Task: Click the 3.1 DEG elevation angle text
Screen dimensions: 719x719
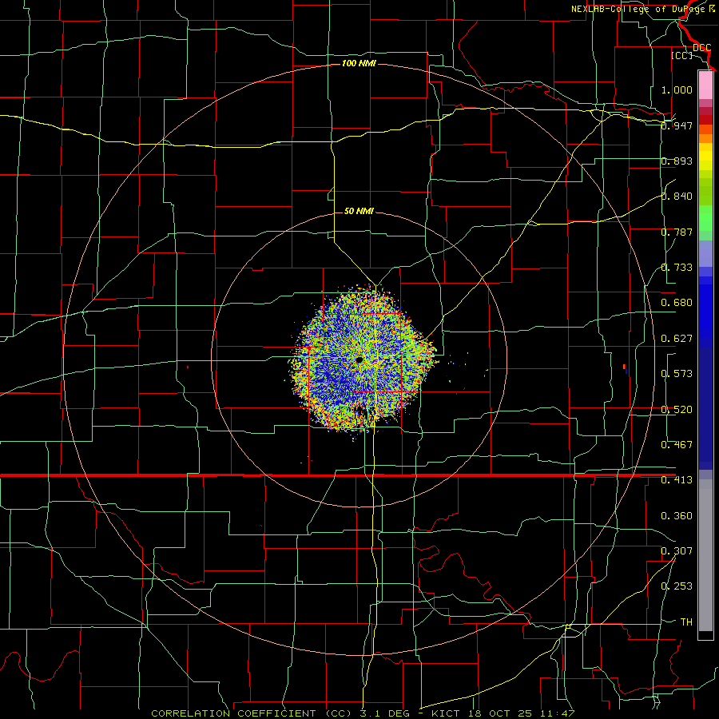Action: pyautogui.click(x=384, y=713)
